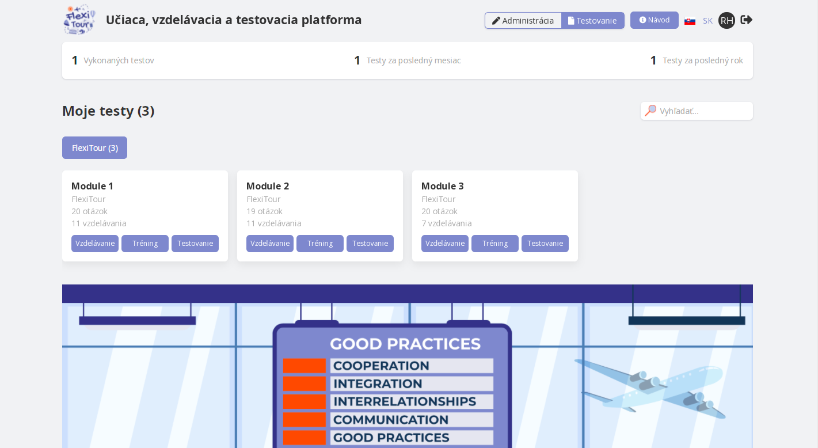Start Testovanie for Module 1

click(x=195, y=244)
